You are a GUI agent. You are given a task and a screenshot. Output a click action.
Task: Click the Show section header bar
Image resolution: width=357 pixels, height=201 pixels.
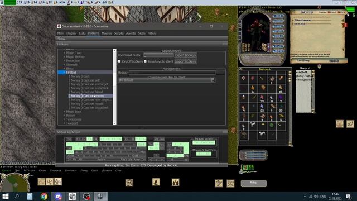[142, 39]
